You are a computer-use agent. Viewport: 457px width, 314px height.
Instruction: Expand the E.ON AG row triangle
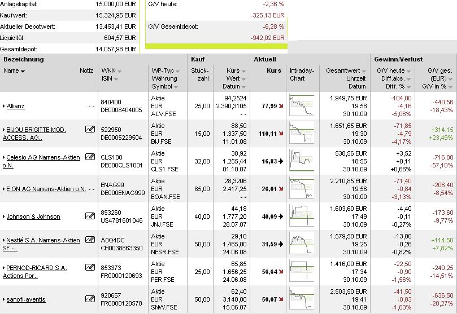coord(4,189)
